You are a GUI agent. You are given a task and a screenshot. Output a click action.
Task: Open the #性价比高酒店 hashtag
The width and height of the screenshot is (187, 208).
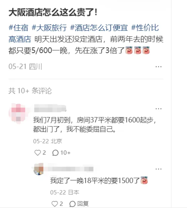coord(84,33)
